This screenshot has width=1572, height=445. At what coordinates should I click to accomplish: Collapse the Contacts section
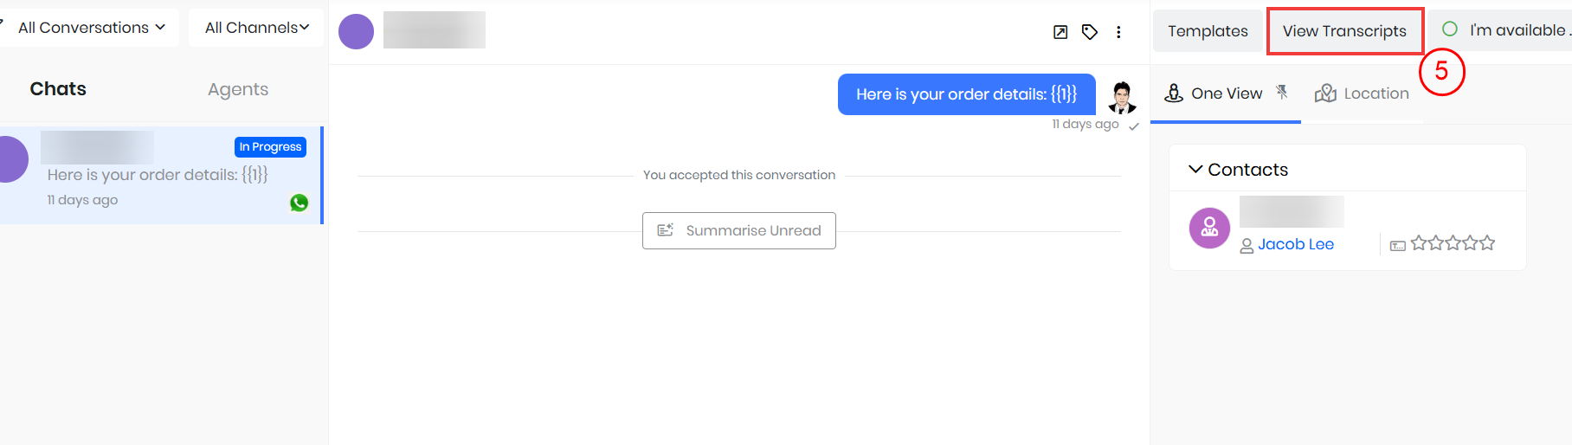click(1195, 170)
